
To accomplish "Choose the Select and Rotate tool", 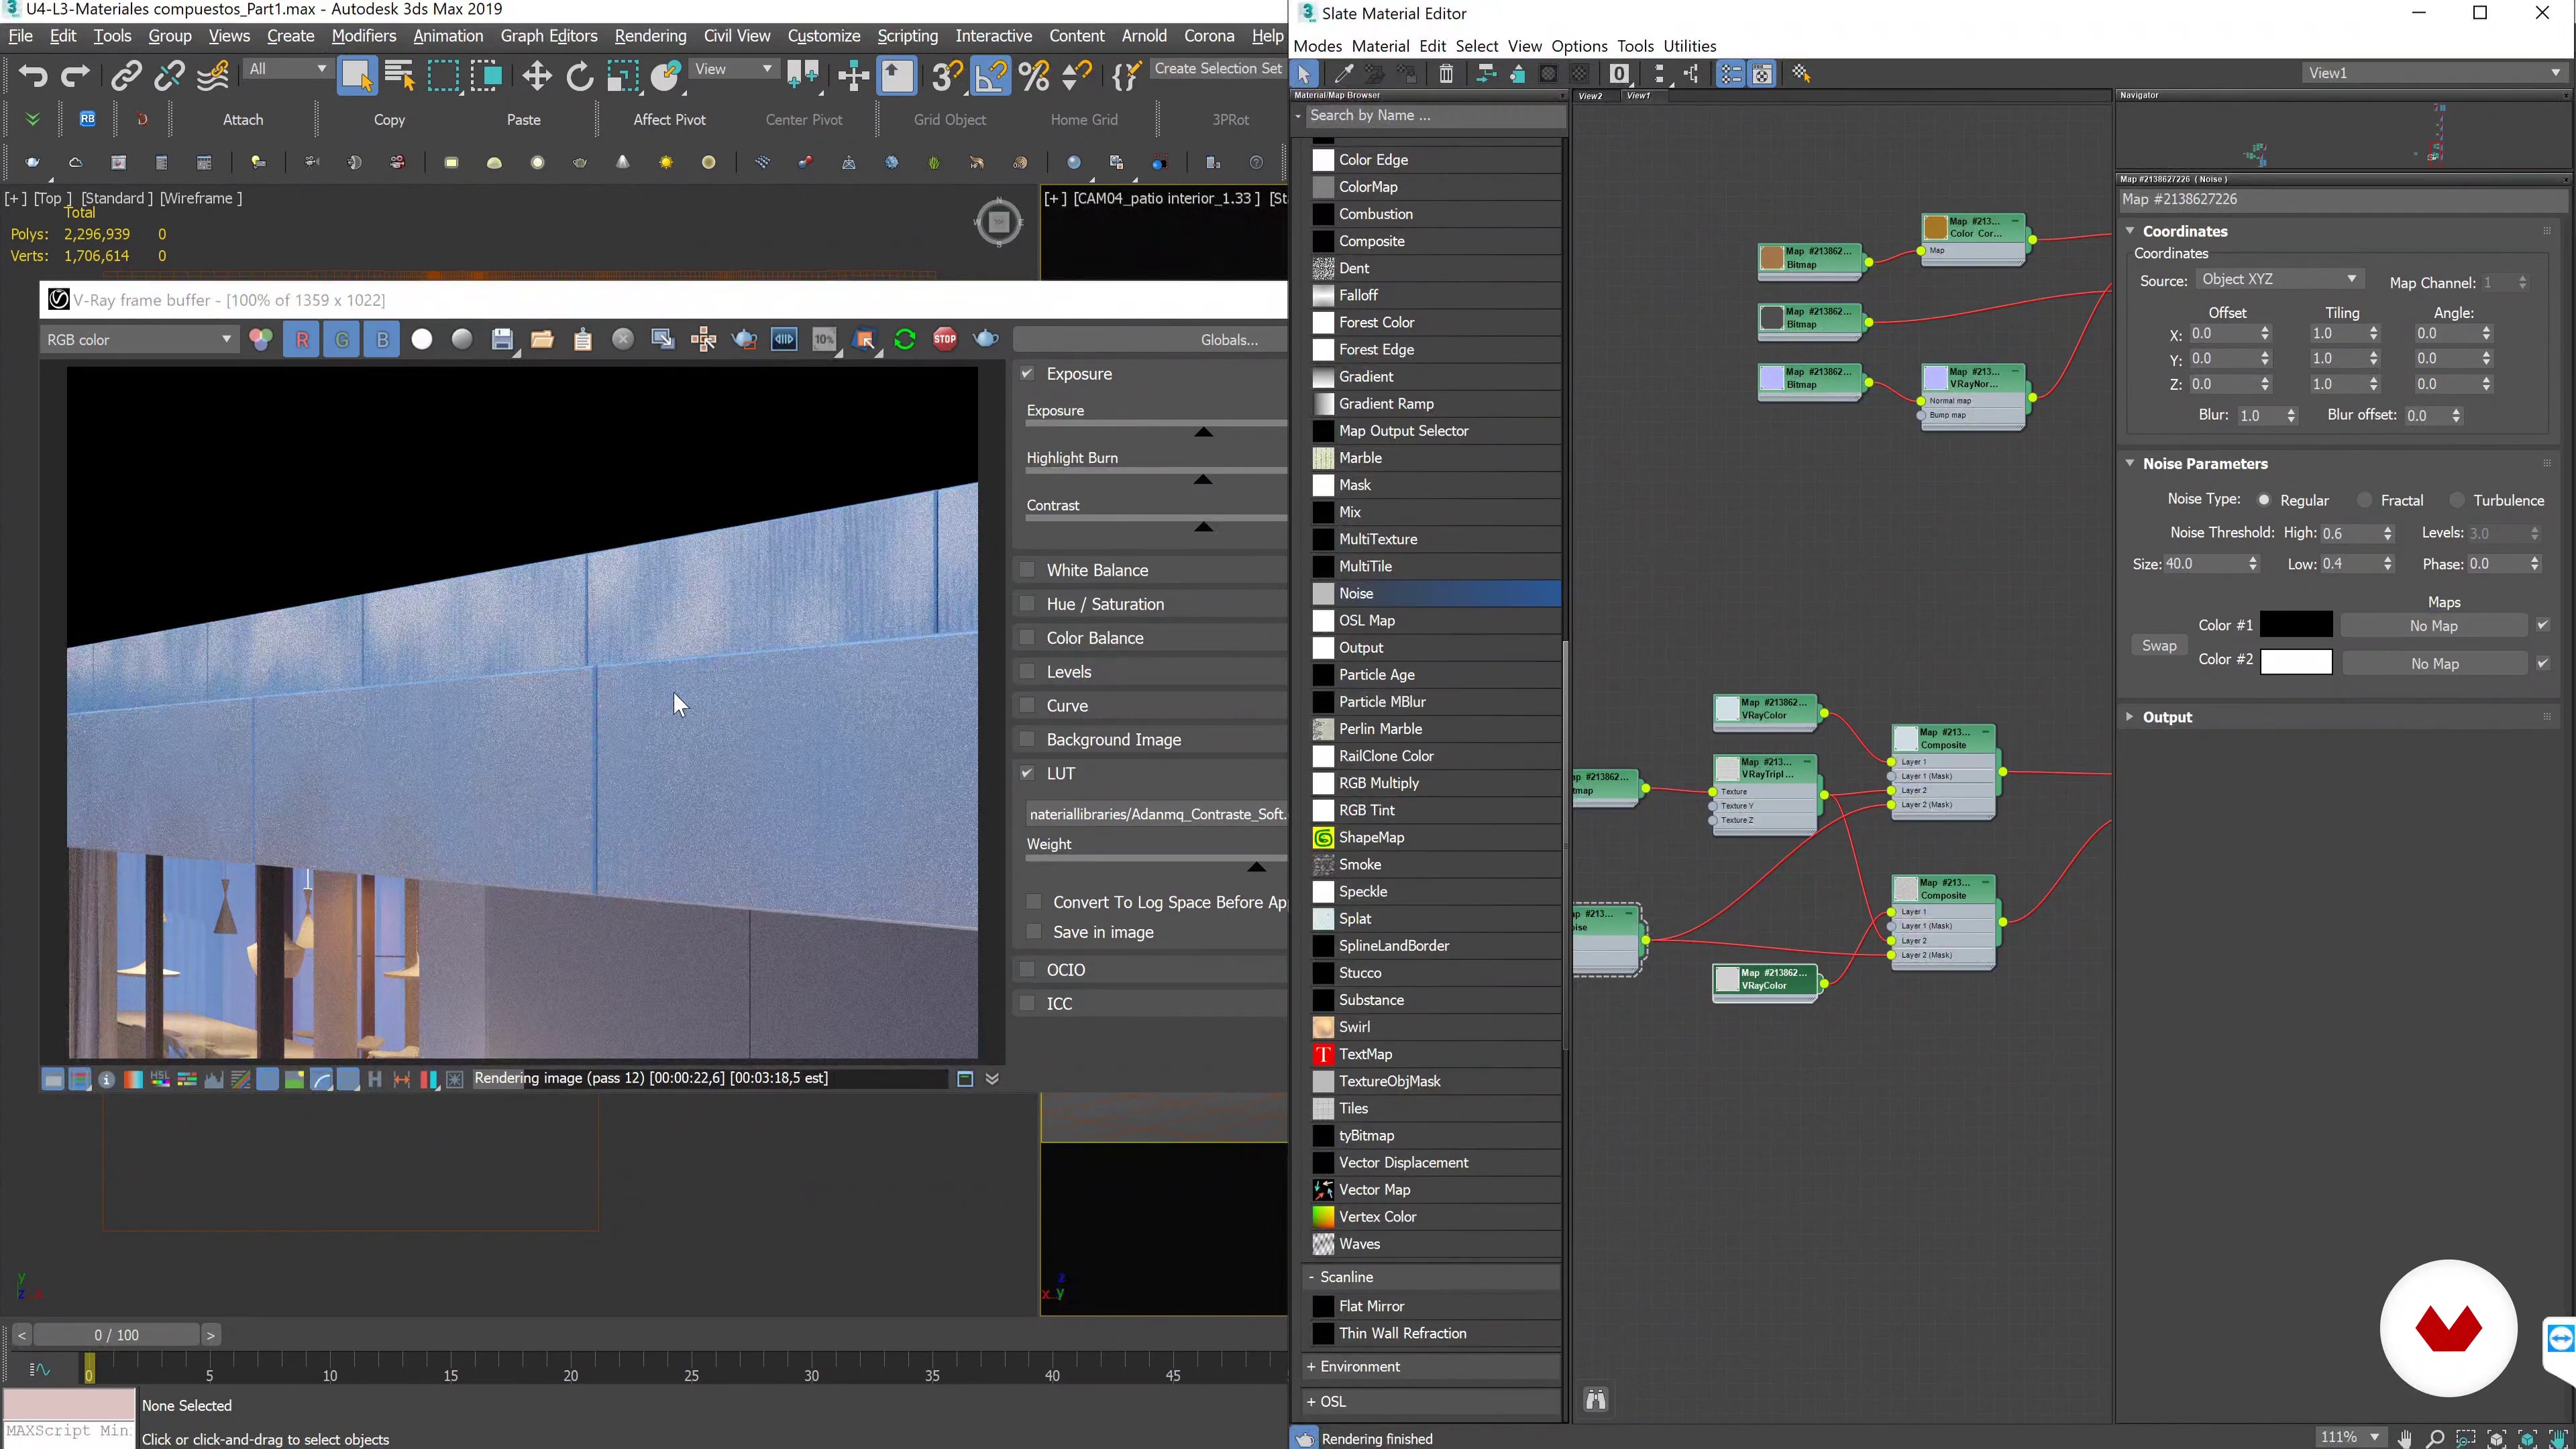I will [x=579, y=76].
